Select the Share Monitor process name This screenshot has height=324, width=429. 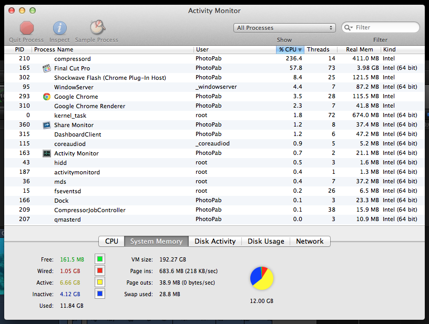tap(74, 125)
